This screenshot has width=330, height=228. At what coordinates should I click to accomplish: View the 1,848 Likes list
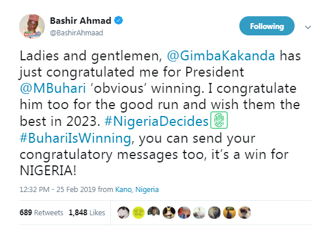coord(87,213)
